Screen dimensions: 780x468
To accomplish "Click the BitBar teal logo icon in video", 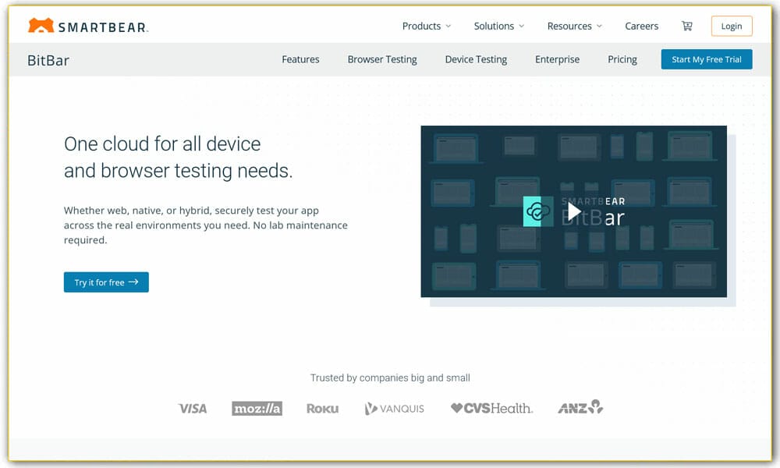I will 537,211.
